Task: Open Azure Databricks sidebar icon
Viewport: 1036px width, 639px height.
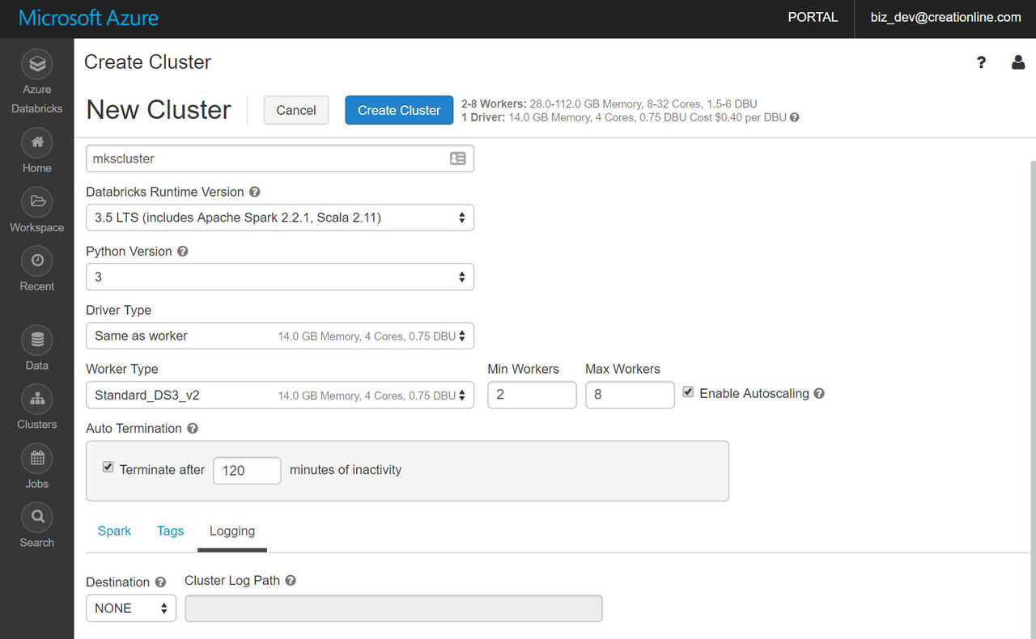Action: [37, 64]
